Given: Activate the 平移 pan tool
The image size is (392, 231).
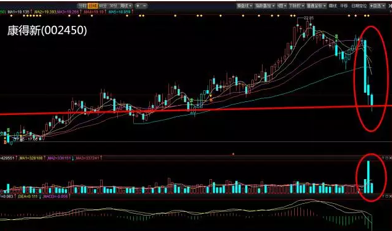Looking at the screenshot, I should click(344, 6).
